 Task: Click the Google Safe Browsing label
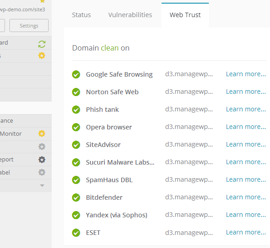pyautogui.click(x=119, y=74)
